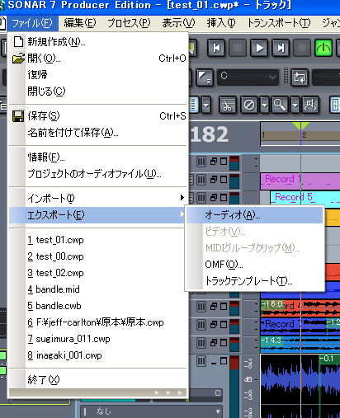Select the zoom magnifier tool
Image resolution: width=340 pixels, height=418 pixels.
[280, 105]
